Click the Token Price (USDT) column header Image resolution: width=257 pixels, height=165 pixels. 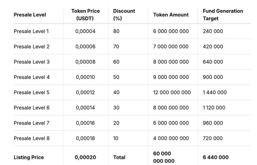tap(85, 15)
